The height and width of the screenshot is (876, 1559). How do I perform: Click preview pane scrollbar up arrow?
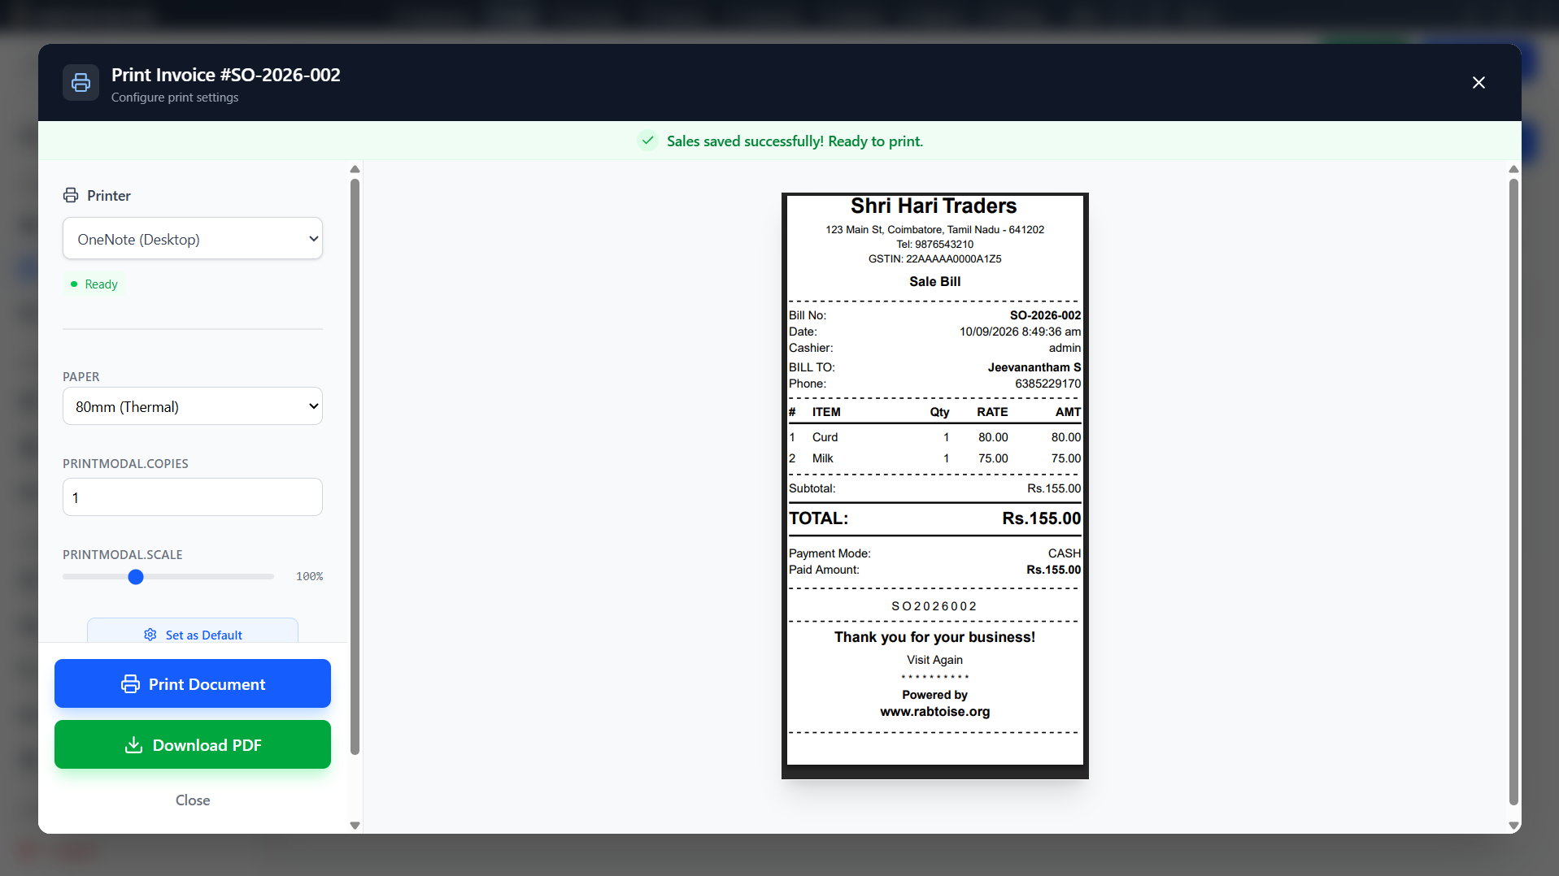(x=1513, y=169)
